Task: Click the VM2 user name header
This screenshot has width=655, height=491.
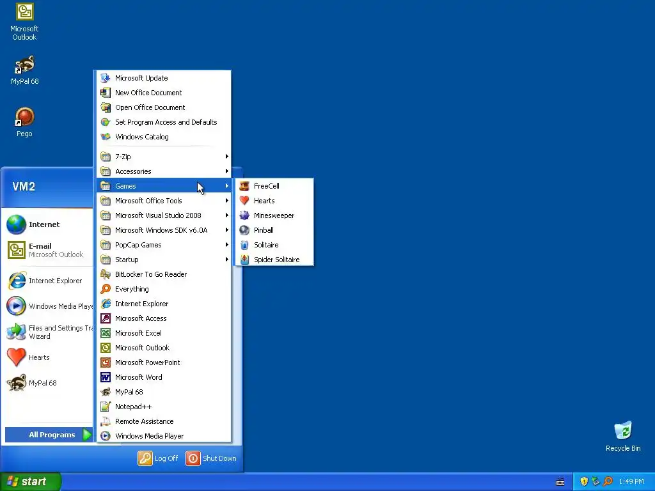Action: 24,186
